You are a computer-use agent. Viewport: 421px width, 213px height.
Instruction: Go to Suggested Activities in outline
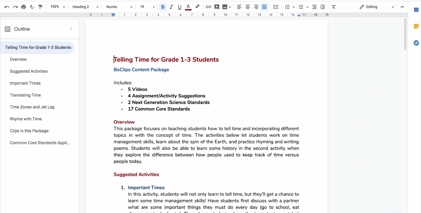click(29, 71)
